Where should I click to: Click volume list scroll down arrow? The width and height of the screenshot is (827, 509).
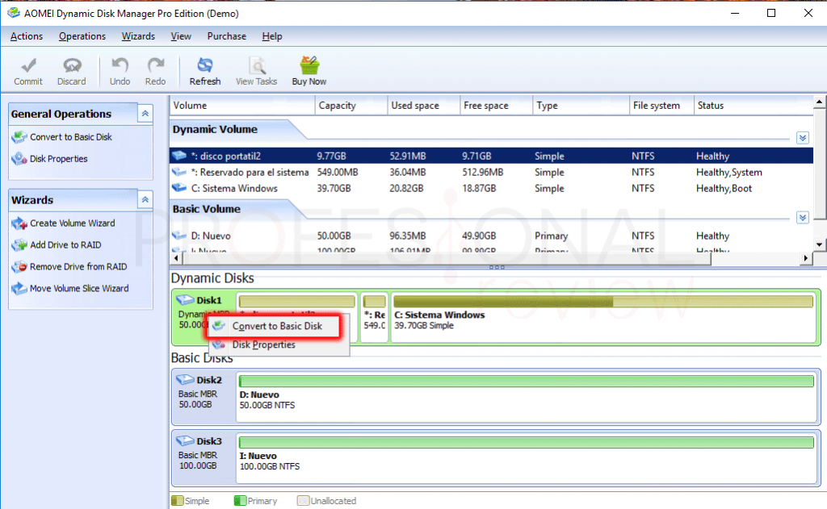click(819, 244)
